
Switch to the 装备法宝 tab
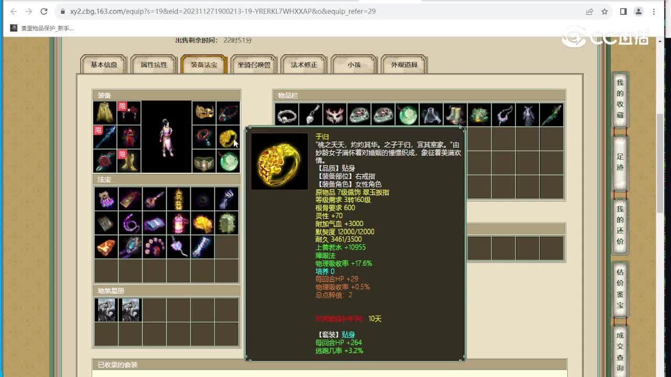[204, 65]
